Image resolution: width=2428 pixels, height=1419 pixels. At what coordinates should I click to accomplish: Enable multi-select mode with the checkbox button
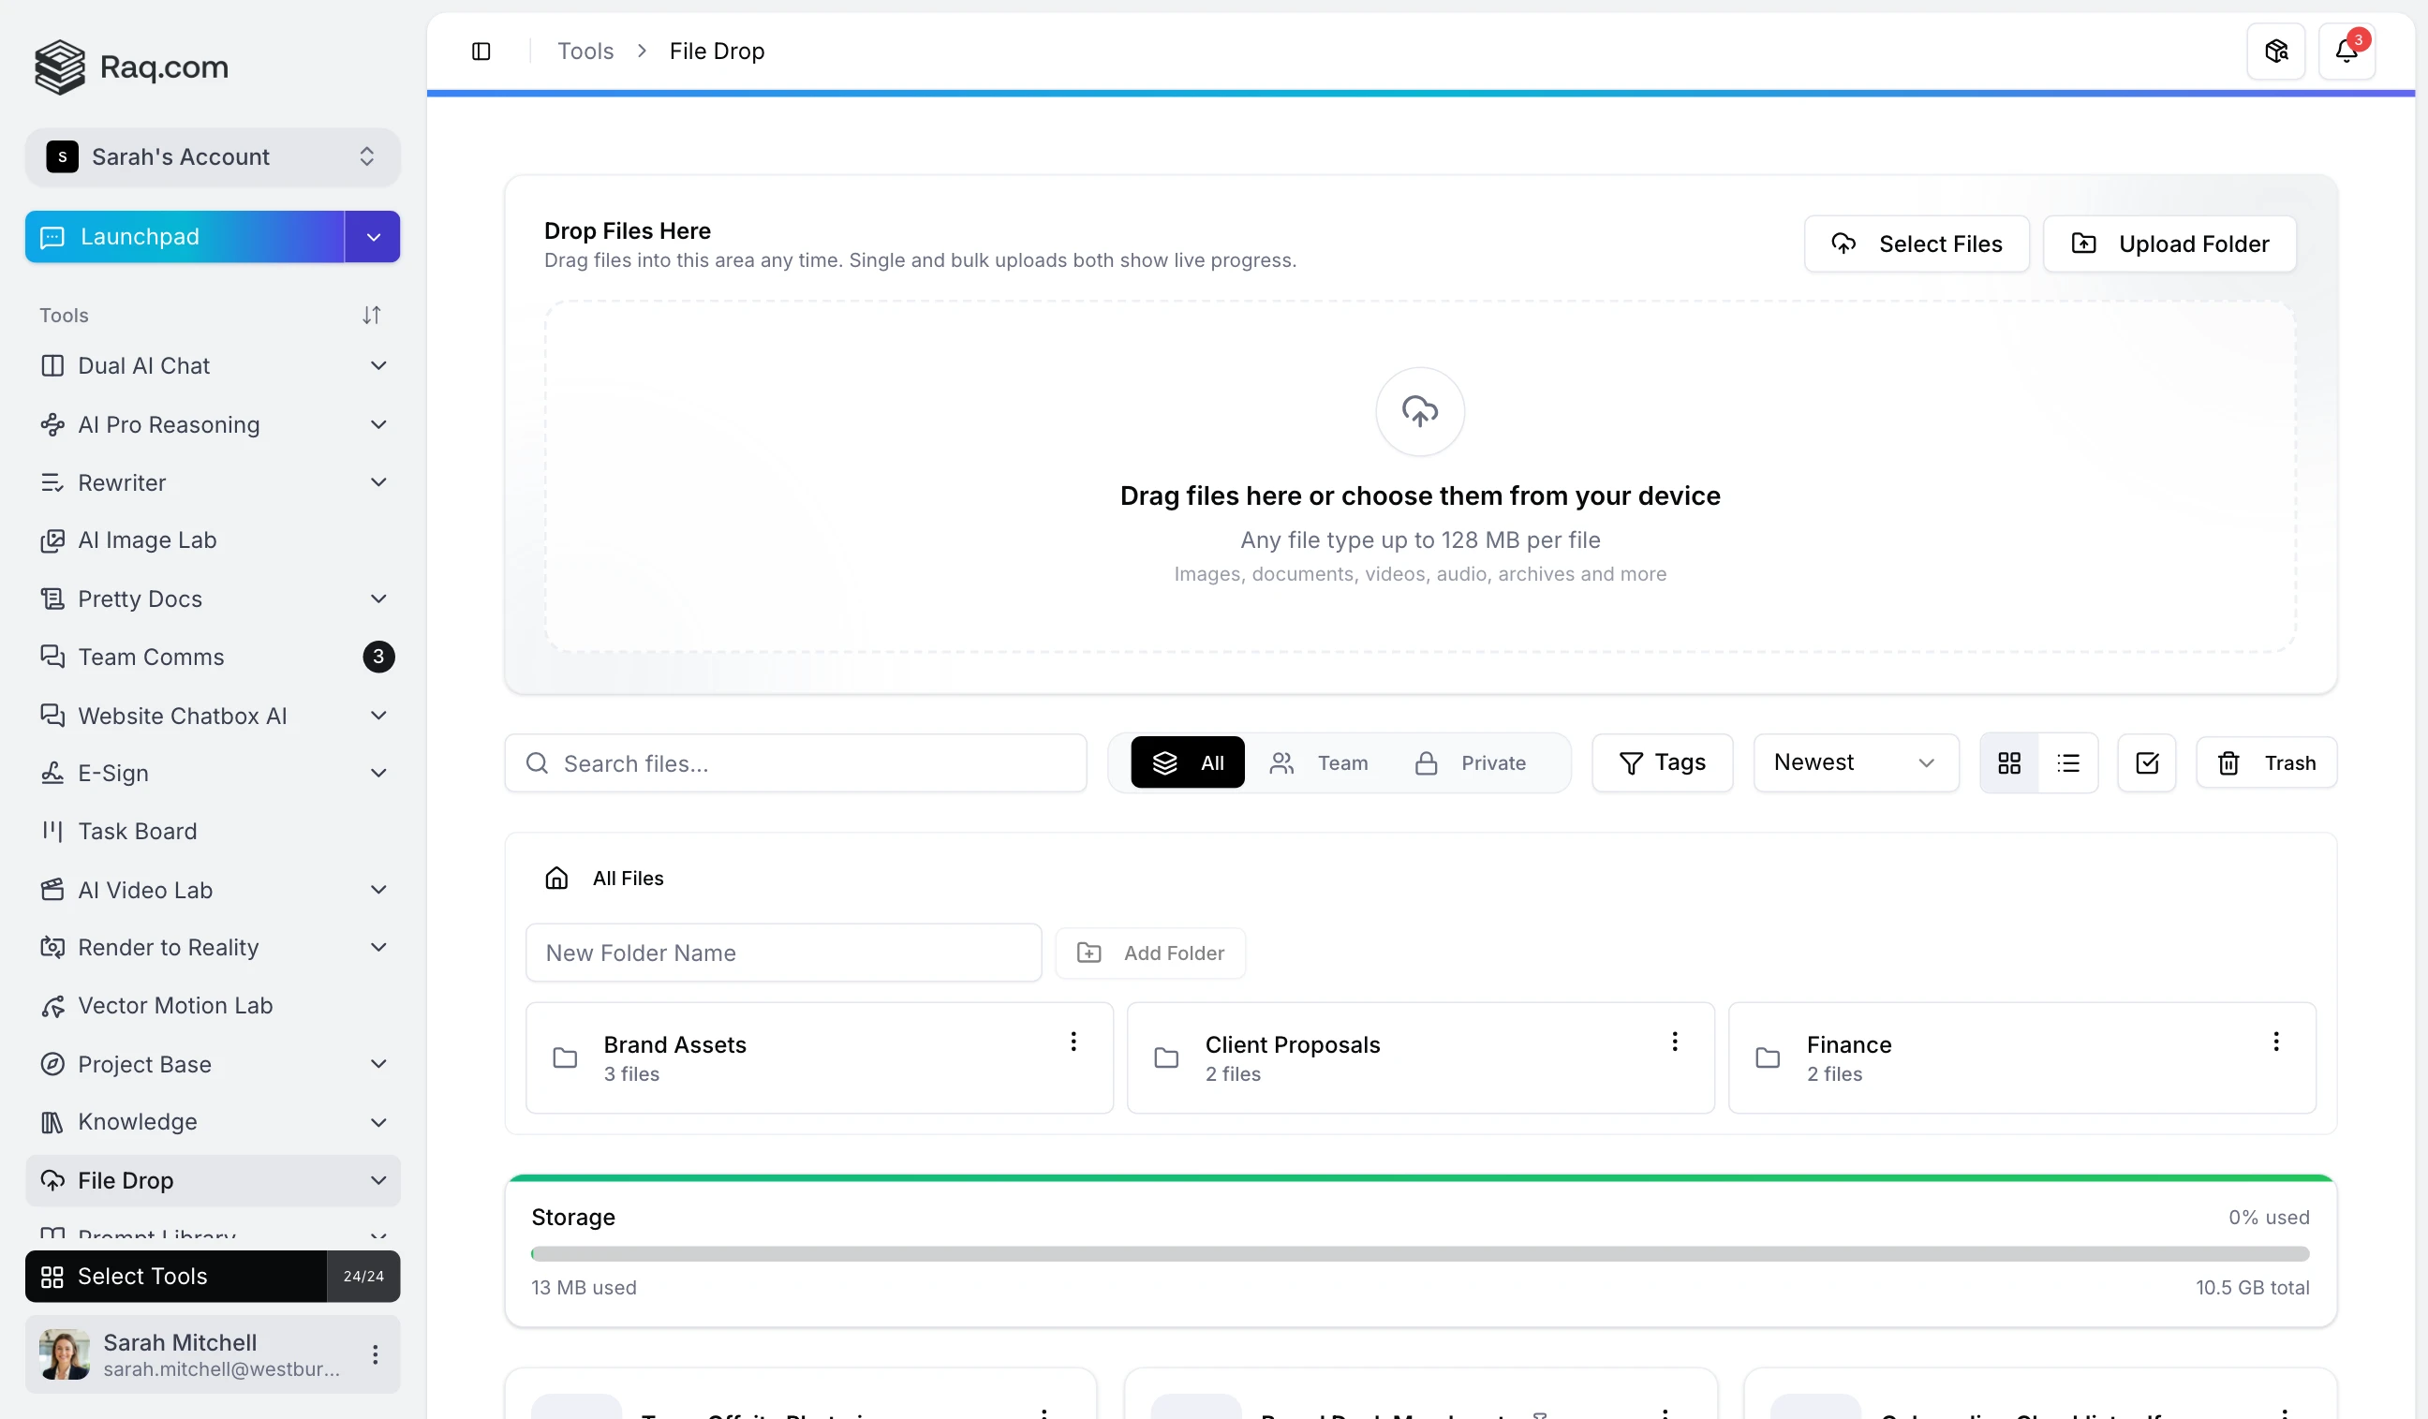[2147, 762]
